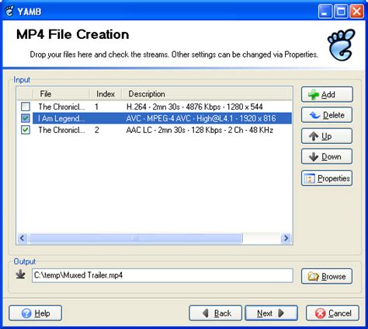Image resolution: width=368 pixels, height=329 pixels.
Task: Uncheck the I Am Legend AVC stream
Action: tap(26, 118)
